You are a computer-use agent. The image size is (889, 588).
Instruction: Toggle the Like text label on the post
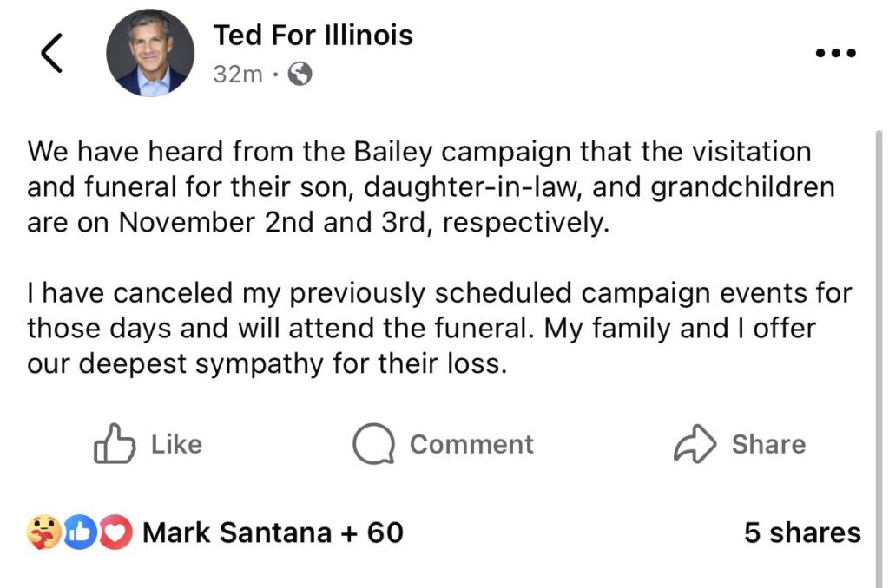(x=176, y=444)
